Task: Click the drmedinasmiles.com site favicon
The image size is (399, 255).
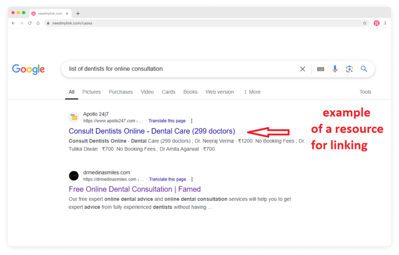Action: tap(74, 176)
